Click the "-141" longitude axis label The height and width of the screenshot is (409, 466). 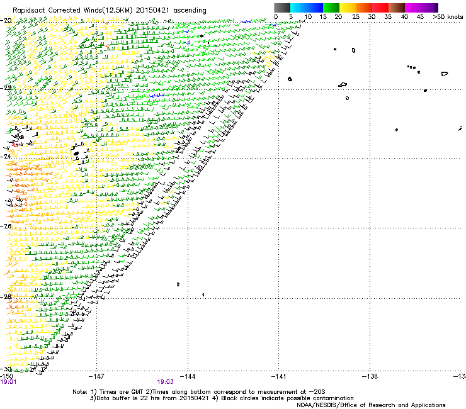[x=278, y=376]
